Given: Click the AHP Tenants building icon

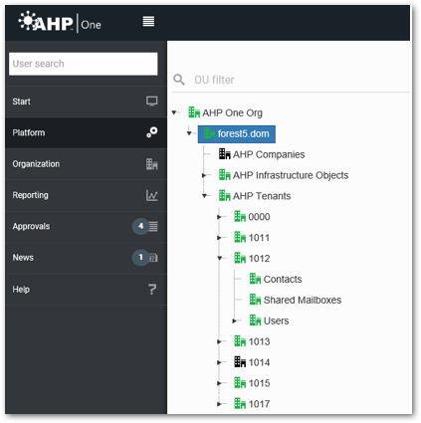Looking at the screenshot, I should point(224,195).
